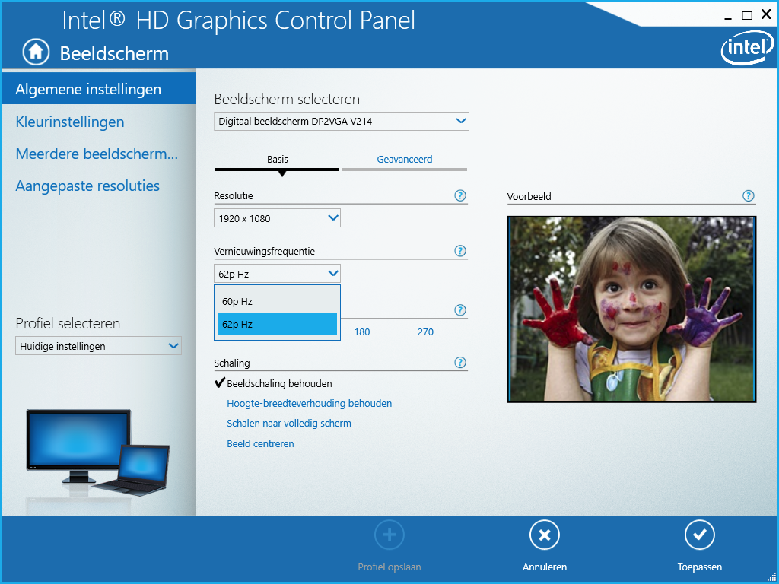Open Kleurinstellingen section
This screenshot has height=584, width=779.
point(70,122)
